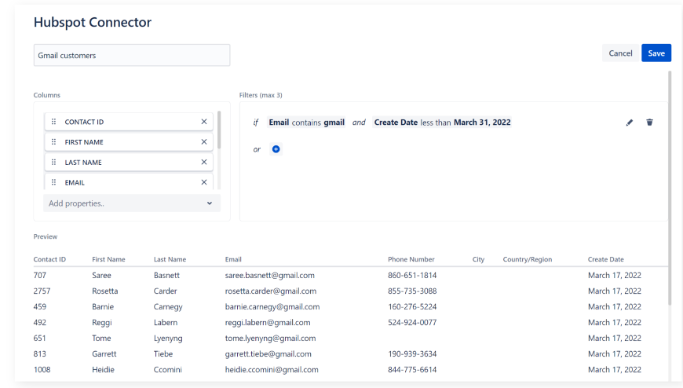683x388 pixels.
Task: Click the Cancel button
Action: [x=620, y=53]
